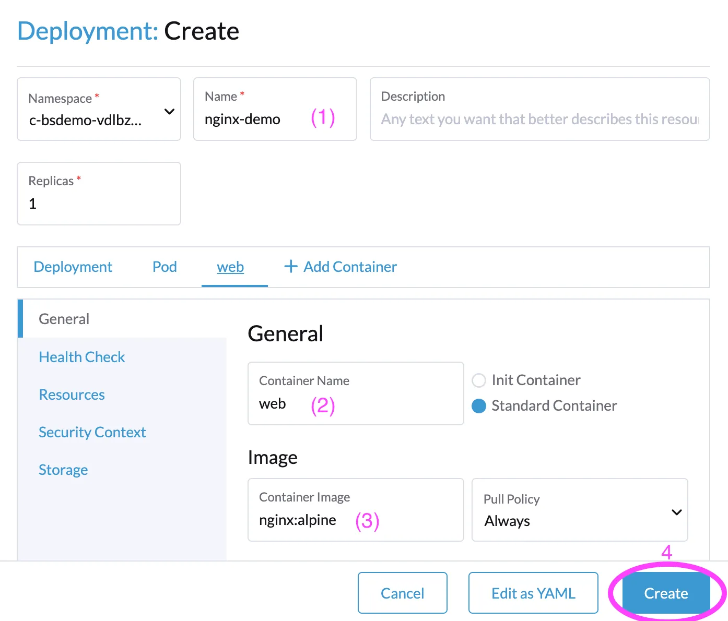Select the Standard Container radio button

(x=479, y=406)
